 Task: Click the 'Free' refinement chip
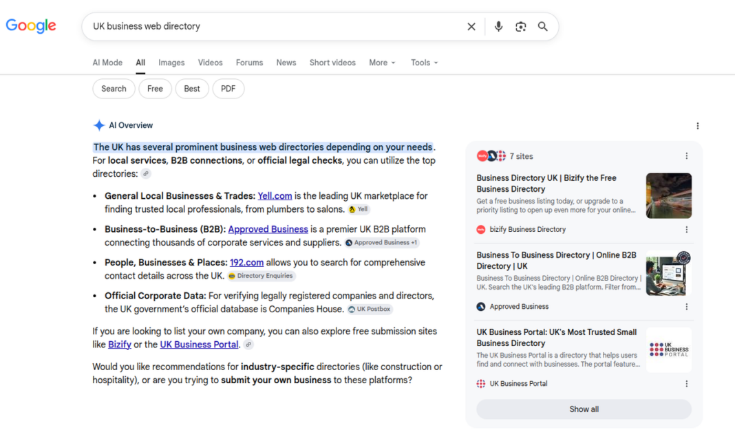point(155,89)
